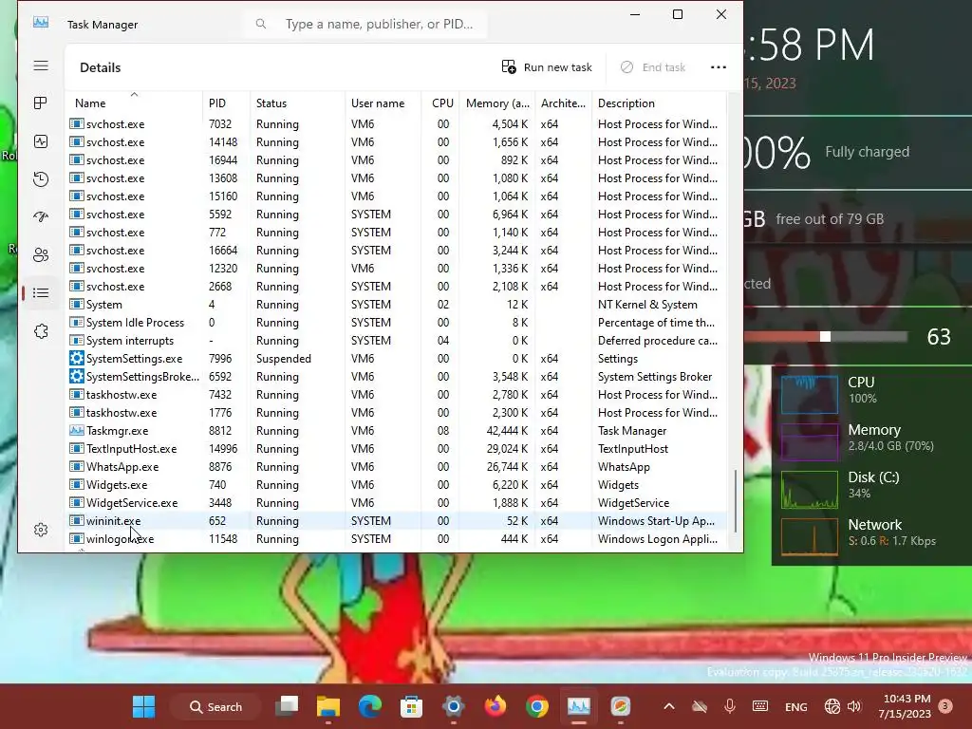Open the touch keyboard tray icon

[760, 706]
